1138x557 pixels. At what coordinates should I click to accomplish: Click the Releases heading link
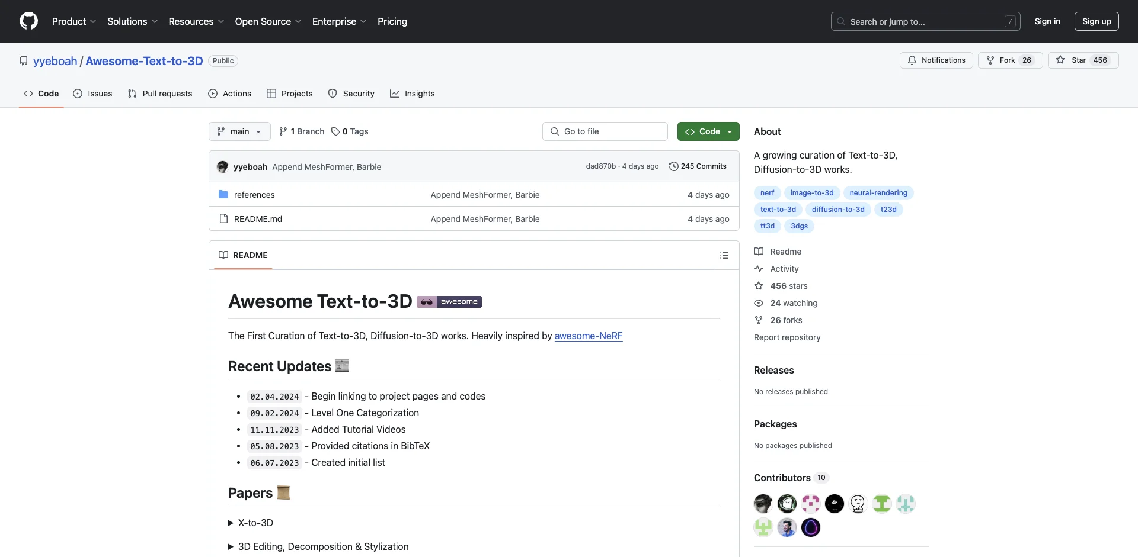click(x=773, y=370)
